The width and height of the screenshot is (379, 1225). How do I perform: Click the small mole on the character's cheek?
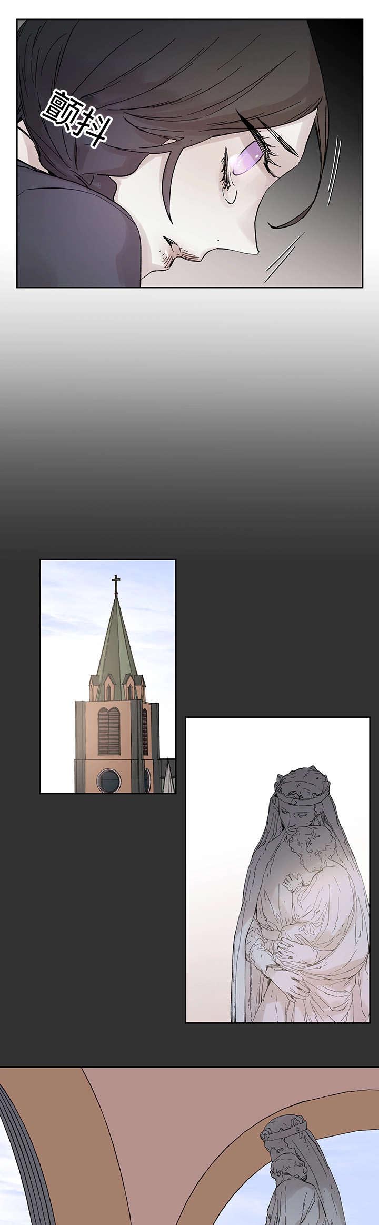[x=217, y=241]
